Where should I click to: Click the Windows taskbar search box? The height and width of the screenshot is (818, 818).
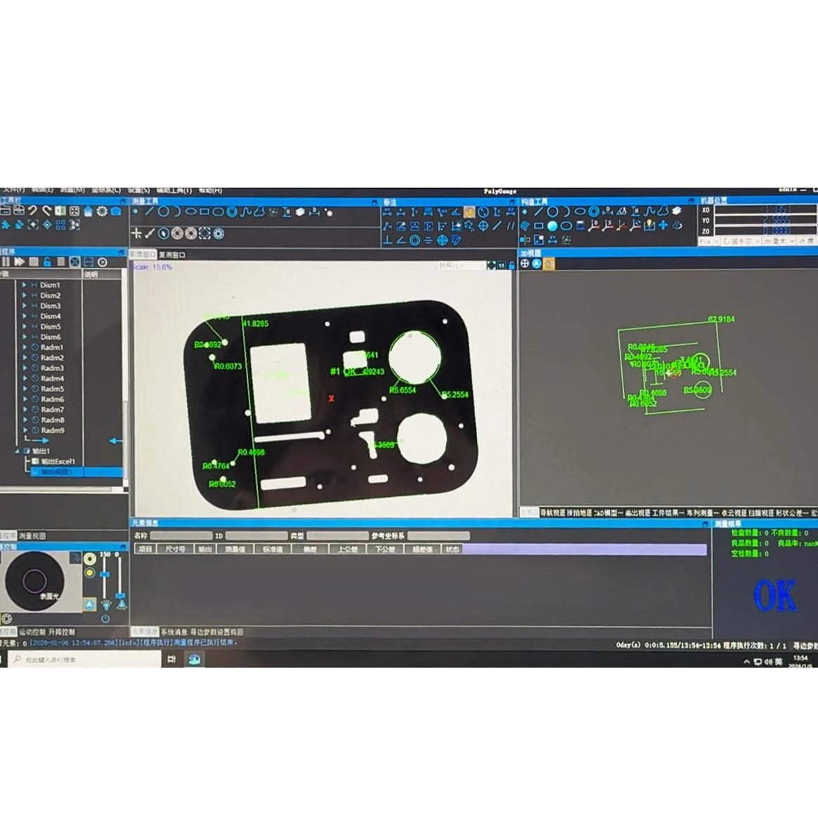(x=84, y=660)
